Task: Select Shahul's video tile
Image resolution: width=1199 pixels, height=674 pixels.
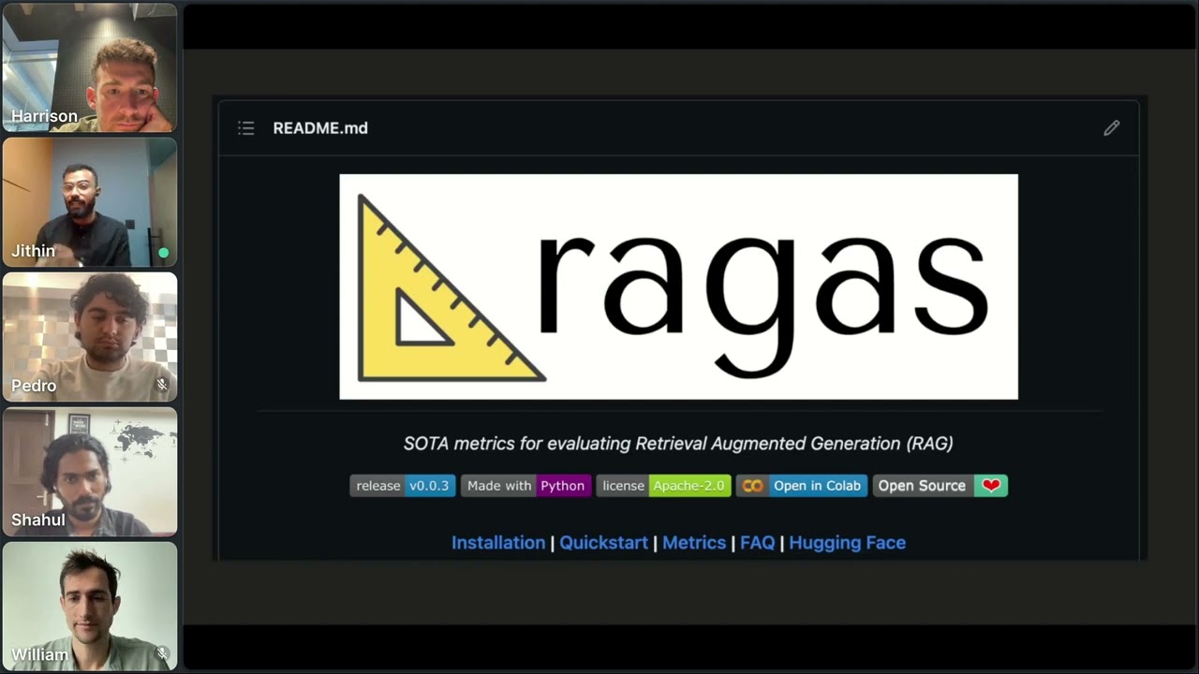Action: 90,472
